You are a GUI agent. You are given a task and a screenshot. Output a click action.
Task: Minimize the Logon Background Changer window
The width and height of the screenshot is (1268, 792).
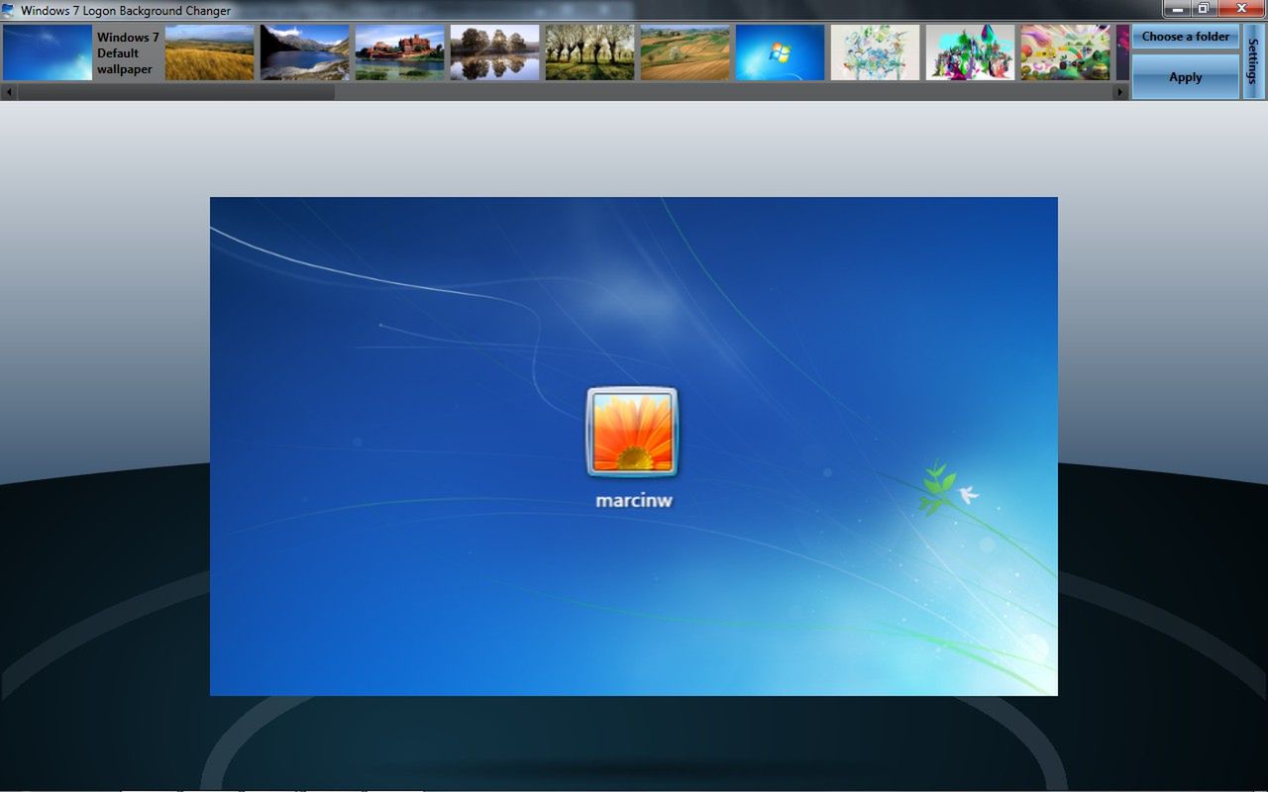coord(1176,8)
